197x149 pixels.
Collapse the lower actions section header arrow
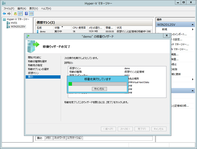pyautogui.click(x=192, y=91)
